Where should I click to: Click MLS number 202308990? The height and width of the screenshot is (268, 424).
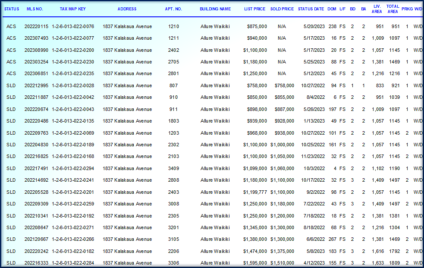tap(36, 50)
